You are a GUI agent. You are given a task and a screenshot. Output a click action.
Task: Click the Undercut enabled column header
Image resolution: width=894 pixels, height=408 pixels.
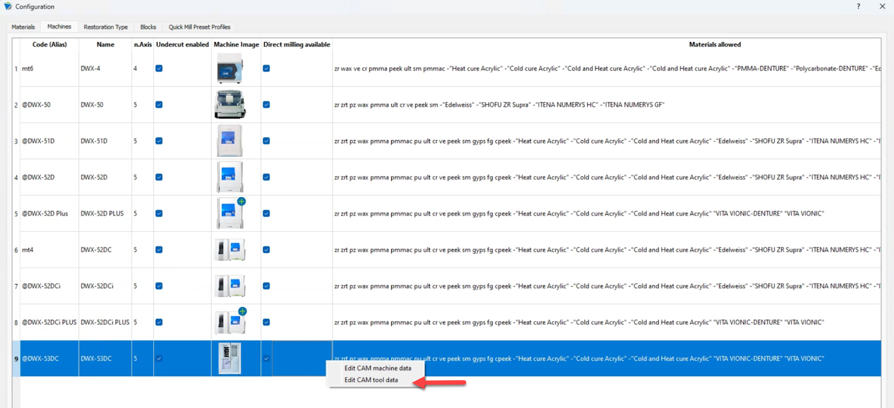182,45
